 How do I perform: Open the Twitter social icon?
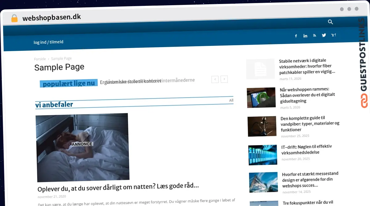coord(324,35)
